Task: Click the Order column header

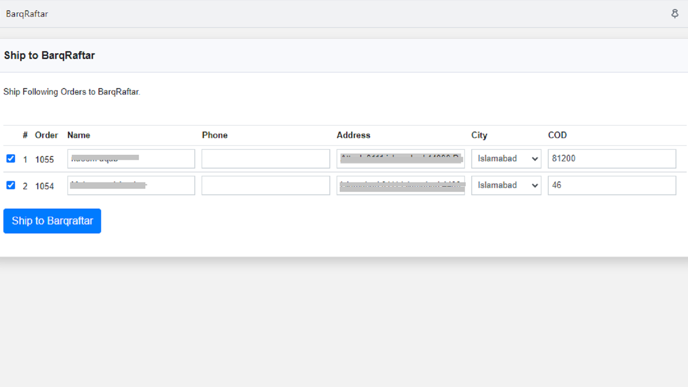Action: pos(46,135)
